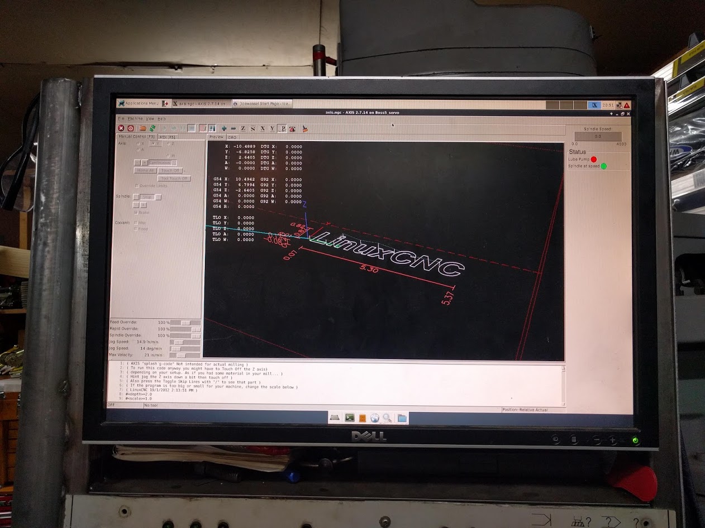705x528 pixels.
Task: Jog the axis in the positive direction
Action: (x=145, y=162)
